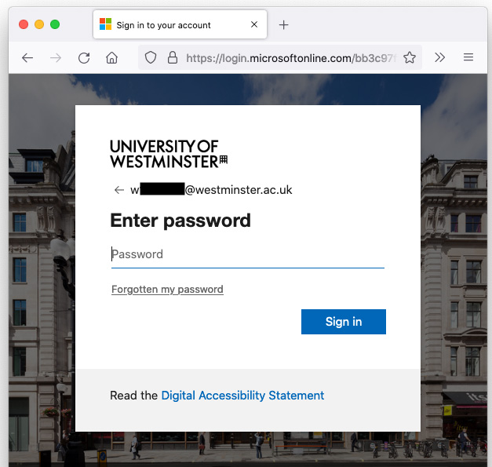This screenshot has width=492, height=467.
Task: Show more tools with the double chevron
Action: tap(439, 57)
